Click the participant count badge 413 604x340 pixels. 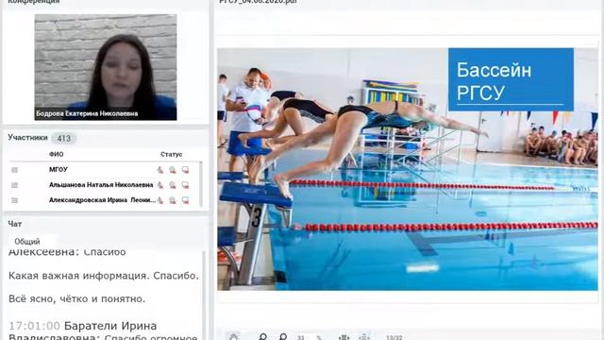(63, 138)
